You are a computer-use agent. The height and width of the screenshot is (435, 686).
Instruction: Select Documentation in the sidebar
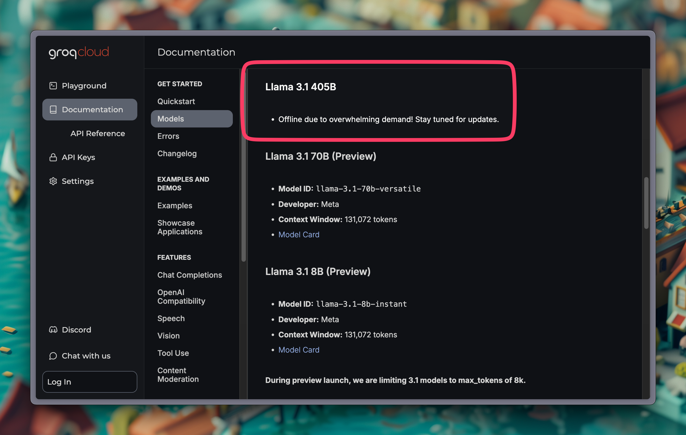pyautogui.click(x=90, y=110)
